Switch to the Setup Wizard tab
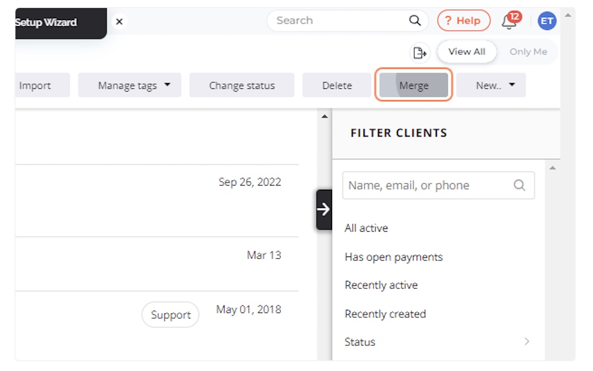 pos(47,22)
